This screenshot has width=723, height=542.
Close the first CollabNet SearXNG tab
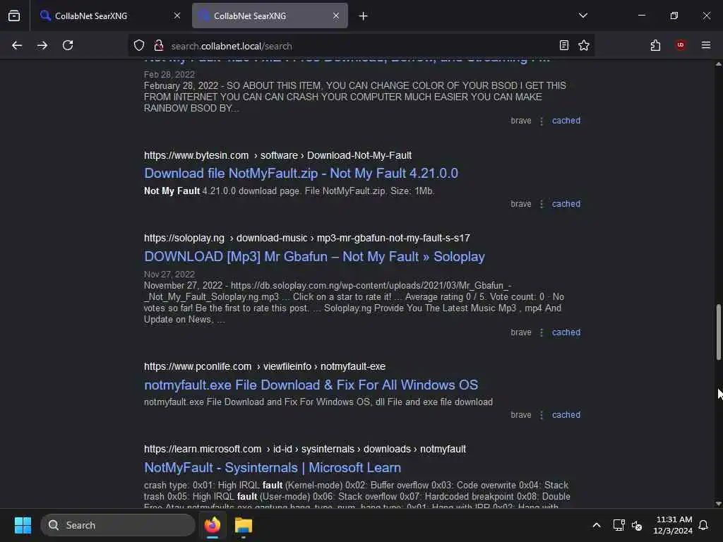177,16
